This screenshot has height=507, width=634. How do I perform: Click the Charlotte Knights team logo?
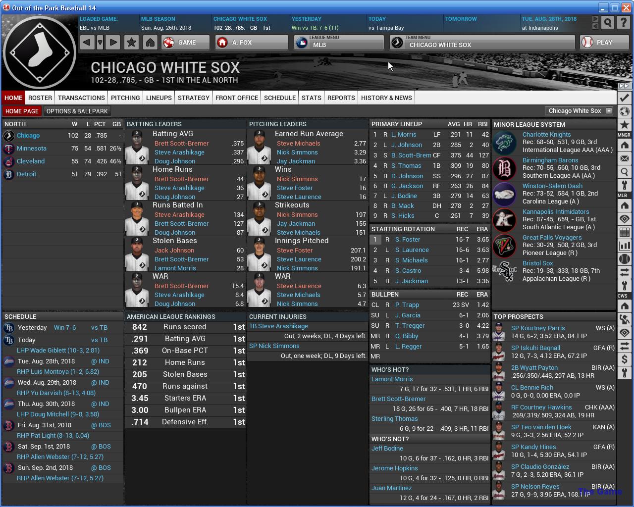coord(505,144)
